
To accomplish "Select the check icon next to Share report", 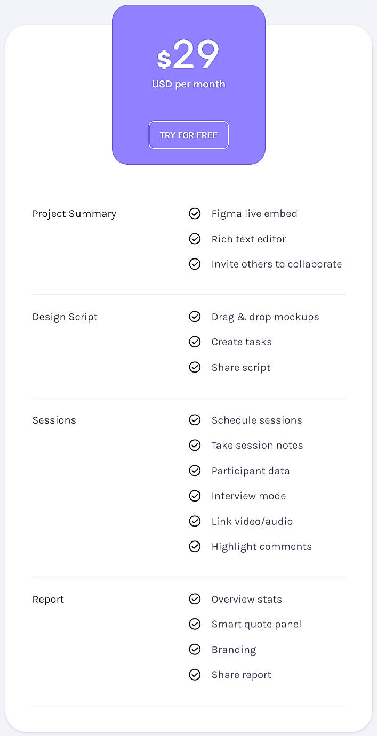I will coord(195,674).
